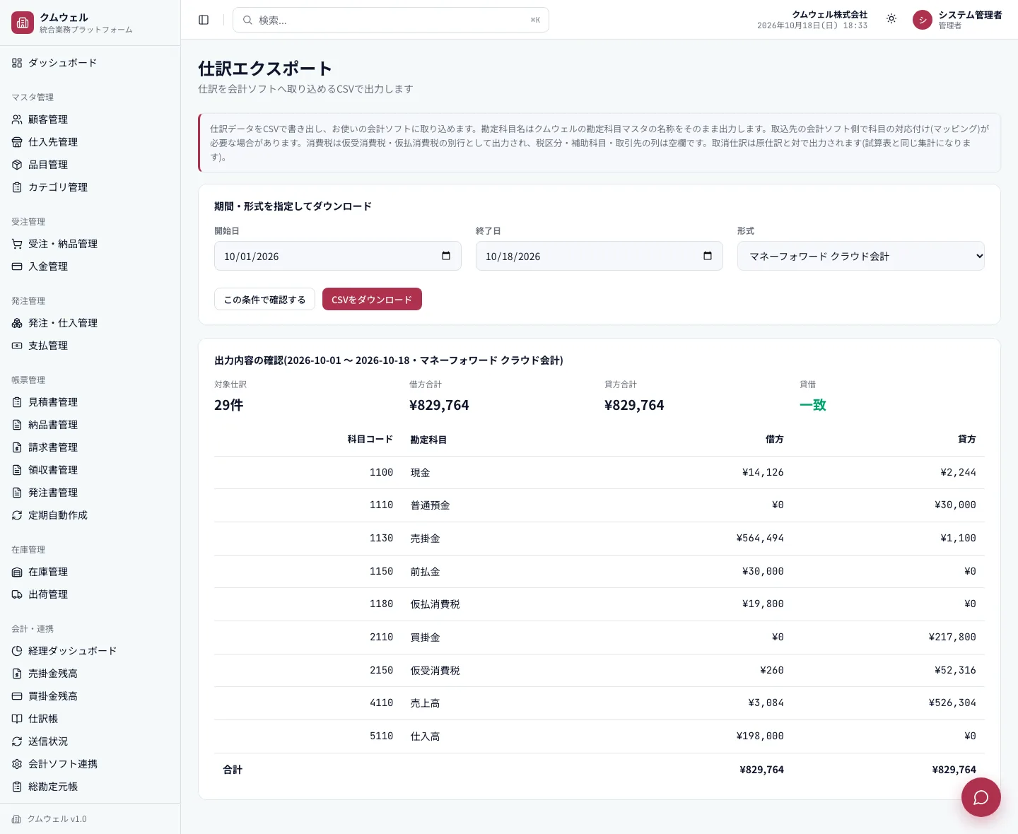This screenshot has height=834, width=1018.
Task: Click CSVをダウンロード button
Action: pyautogui.click(x=372, y=299)
